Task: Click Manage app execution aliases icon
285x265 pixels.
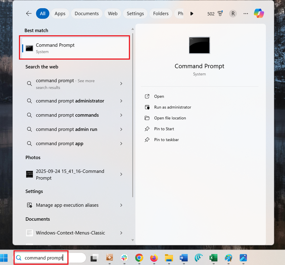Action: coord(29,205)
